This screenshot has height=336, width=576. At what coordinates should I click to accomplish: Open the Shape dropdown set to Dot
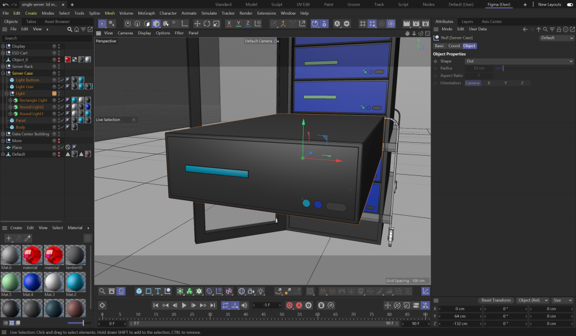(x=519, y=61)
